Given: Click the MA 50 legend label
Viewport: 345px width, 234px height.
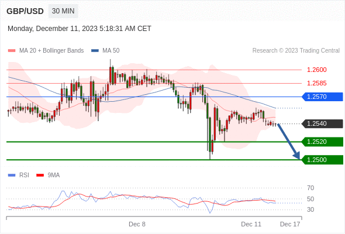Looking at the screenshot, I should click(x=111, y=51).
